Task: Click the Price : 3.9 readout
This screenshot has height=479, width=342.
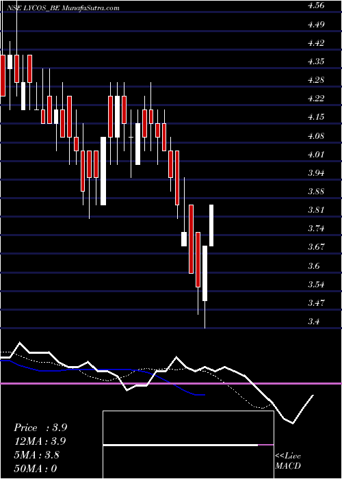Action: click(40, 428)
